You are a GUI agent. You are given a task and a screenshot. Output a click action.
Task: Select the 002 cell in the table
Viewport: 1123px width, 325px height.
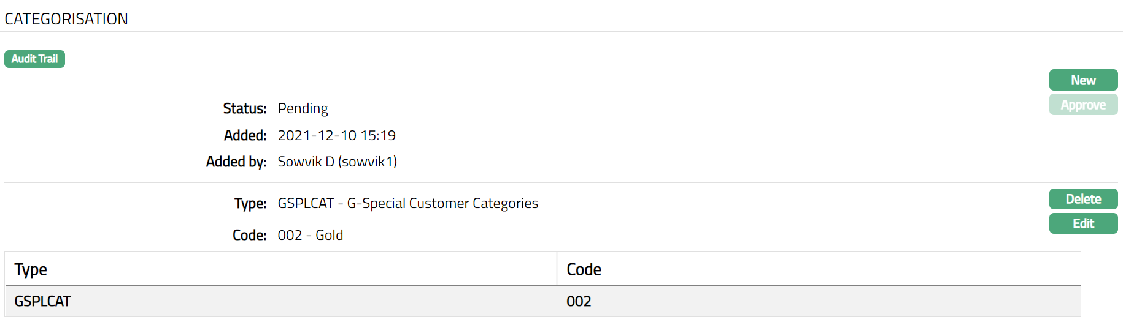click(579, 301)
